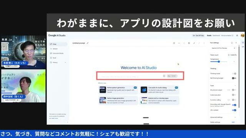
Task: Toggle the Function calling switch
Action: 234,100
